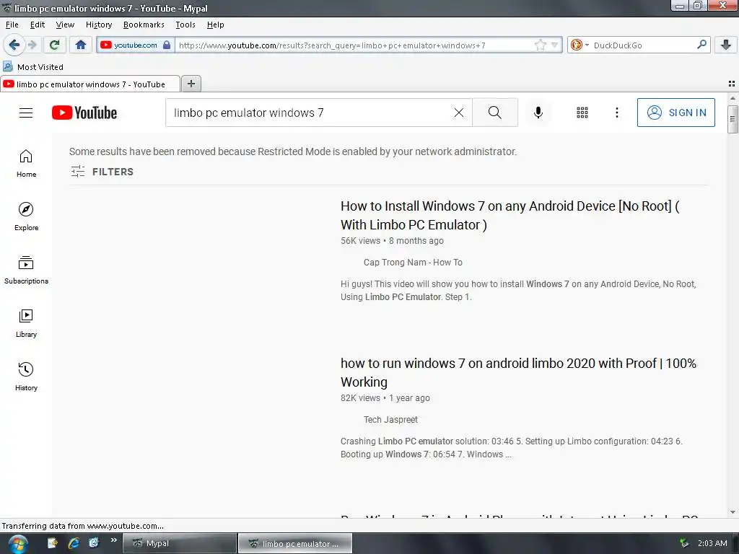This screenshot has height=554, width=739.
Task: Open the browser downloads arrow button
Action: pyautogui.click(x=726, y=45)
